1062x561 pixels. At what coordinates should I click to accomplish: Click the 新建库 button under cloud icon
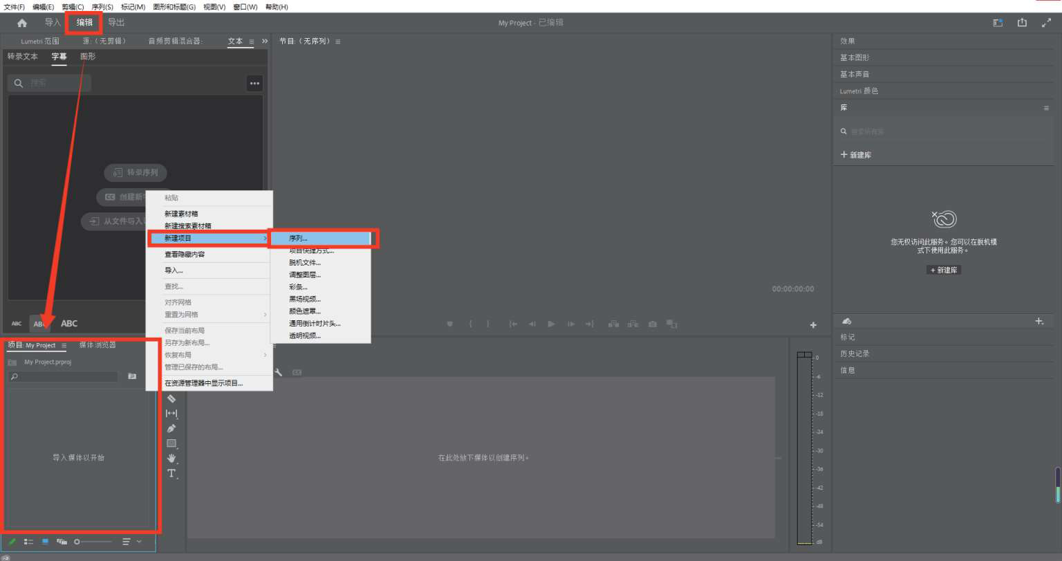pyautogui.click(x=944, y=270)
